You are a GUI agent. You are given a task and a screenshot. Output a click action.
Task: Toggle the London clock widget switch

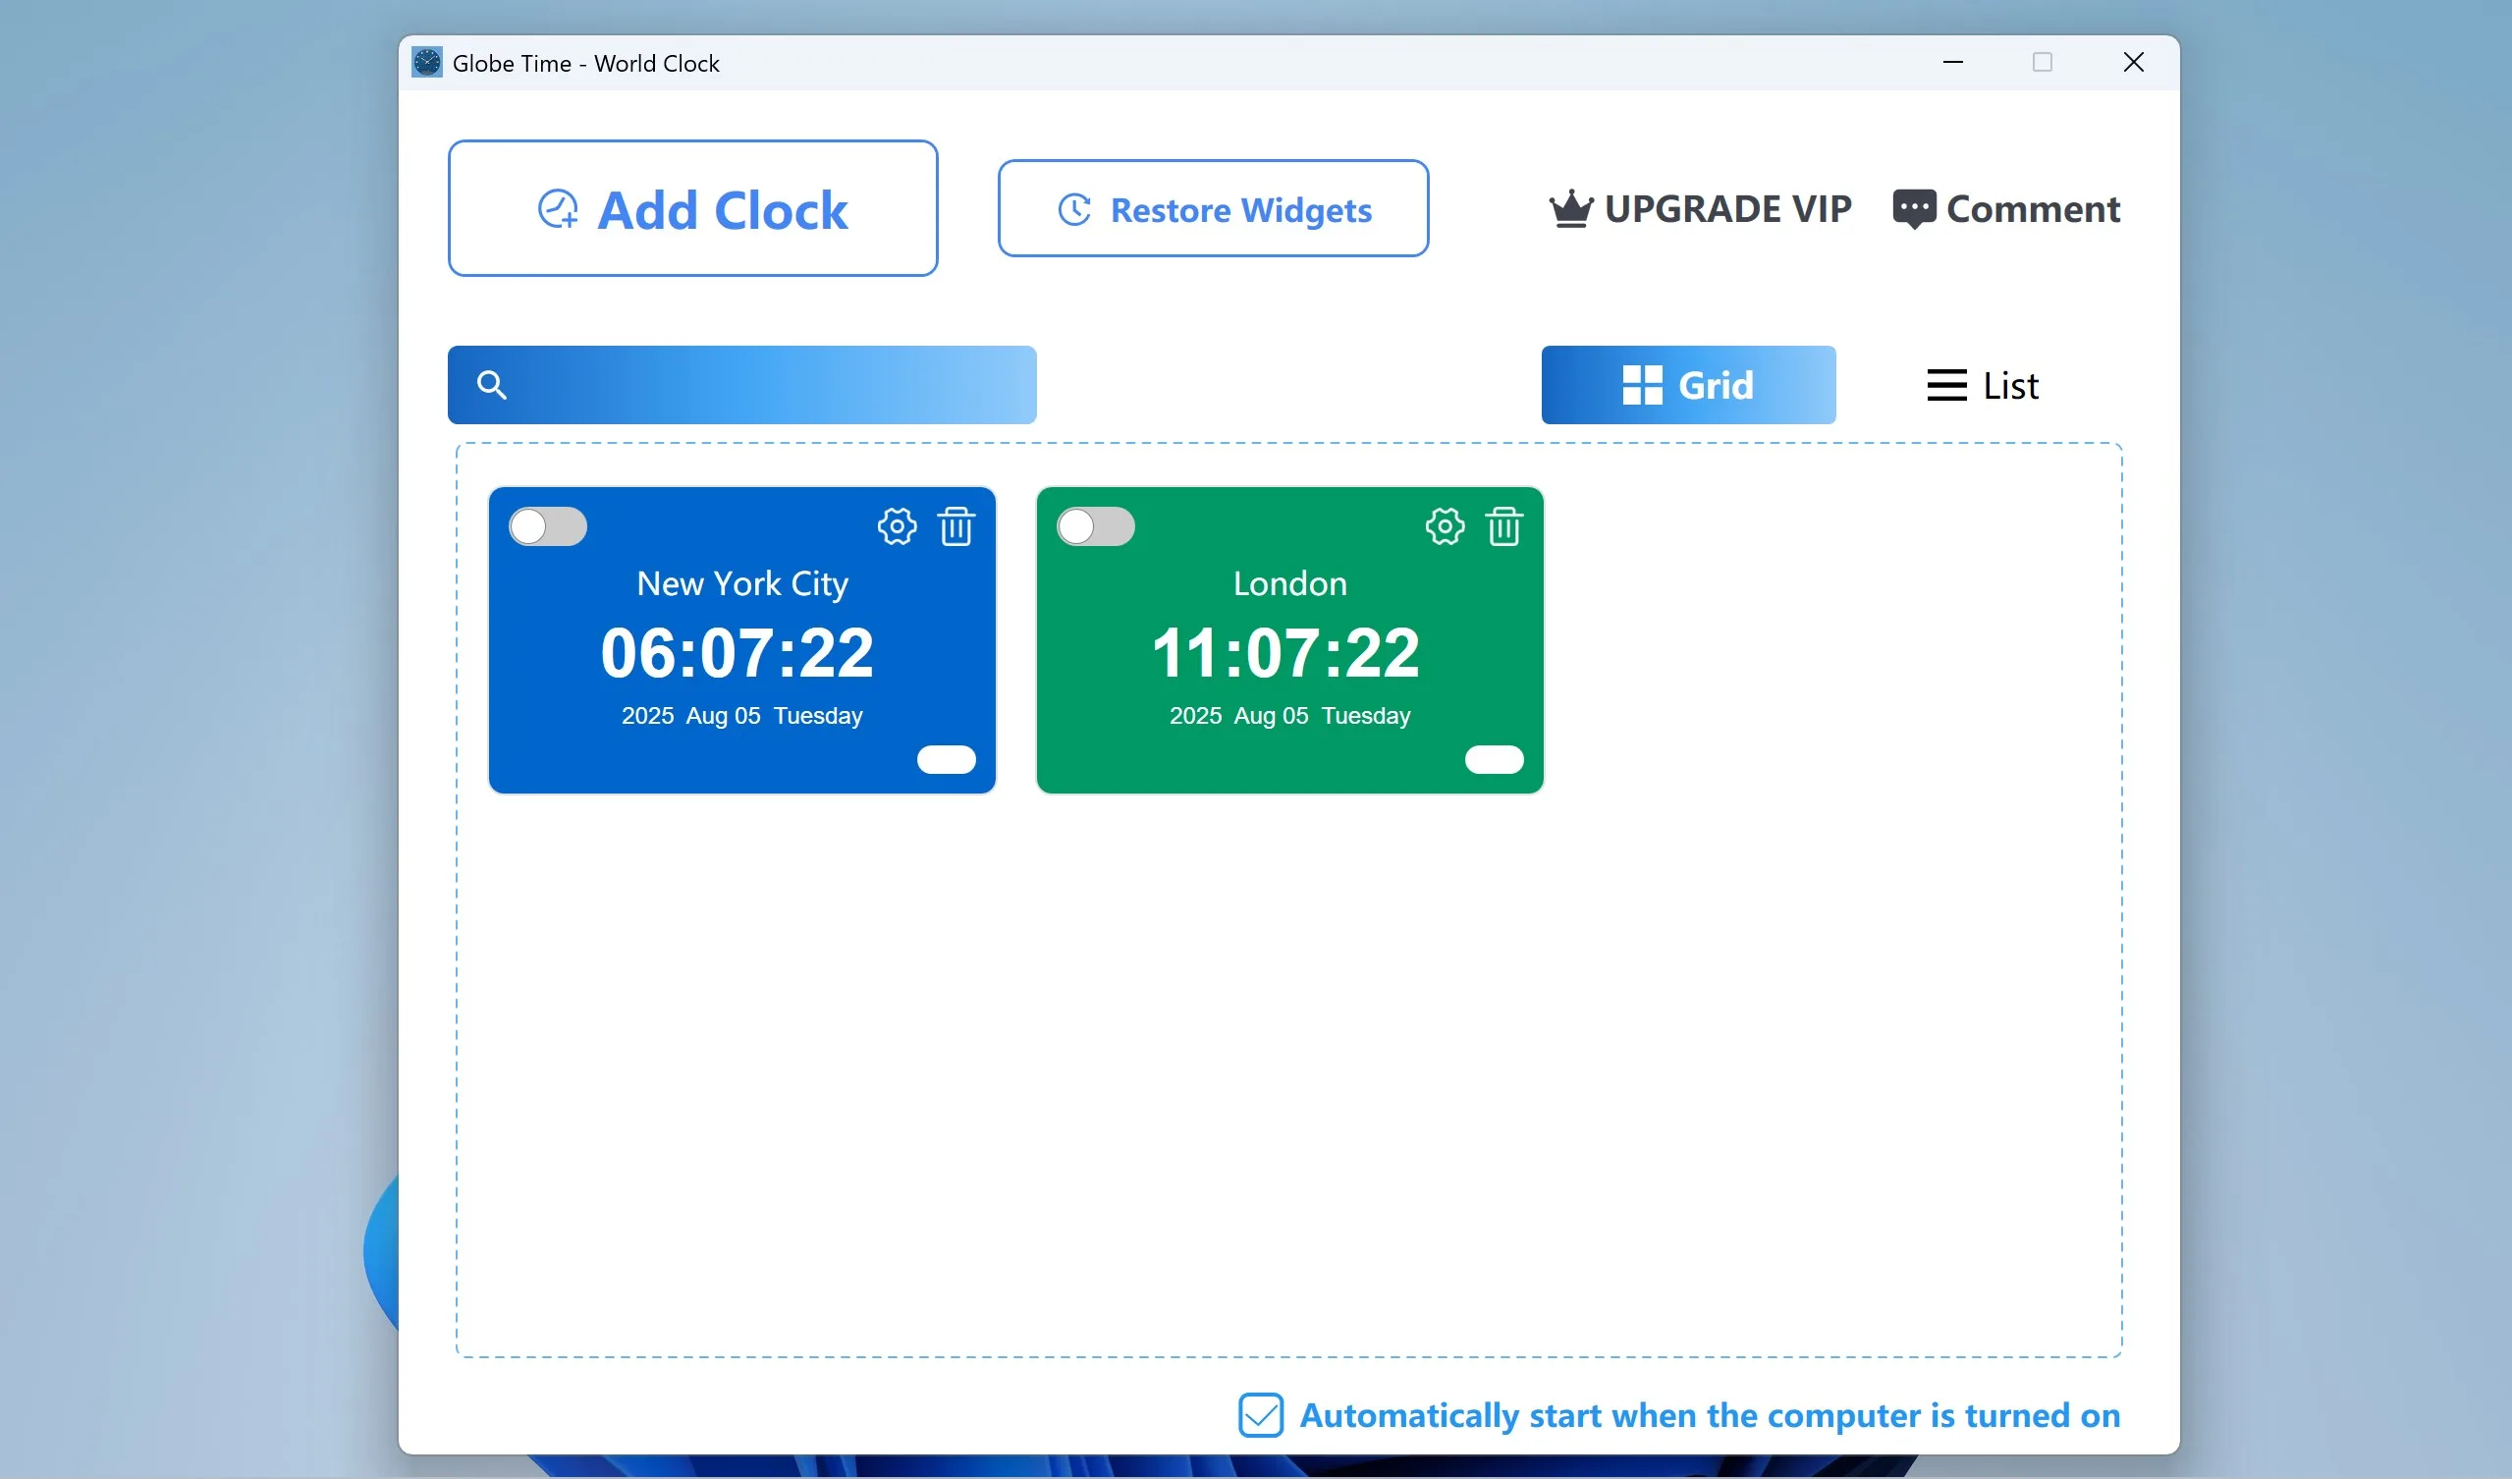[x=1096, y=526]
